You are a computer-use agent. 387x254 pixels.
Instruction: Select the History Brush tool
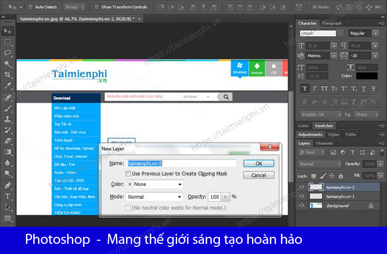(x=8, y=130)
